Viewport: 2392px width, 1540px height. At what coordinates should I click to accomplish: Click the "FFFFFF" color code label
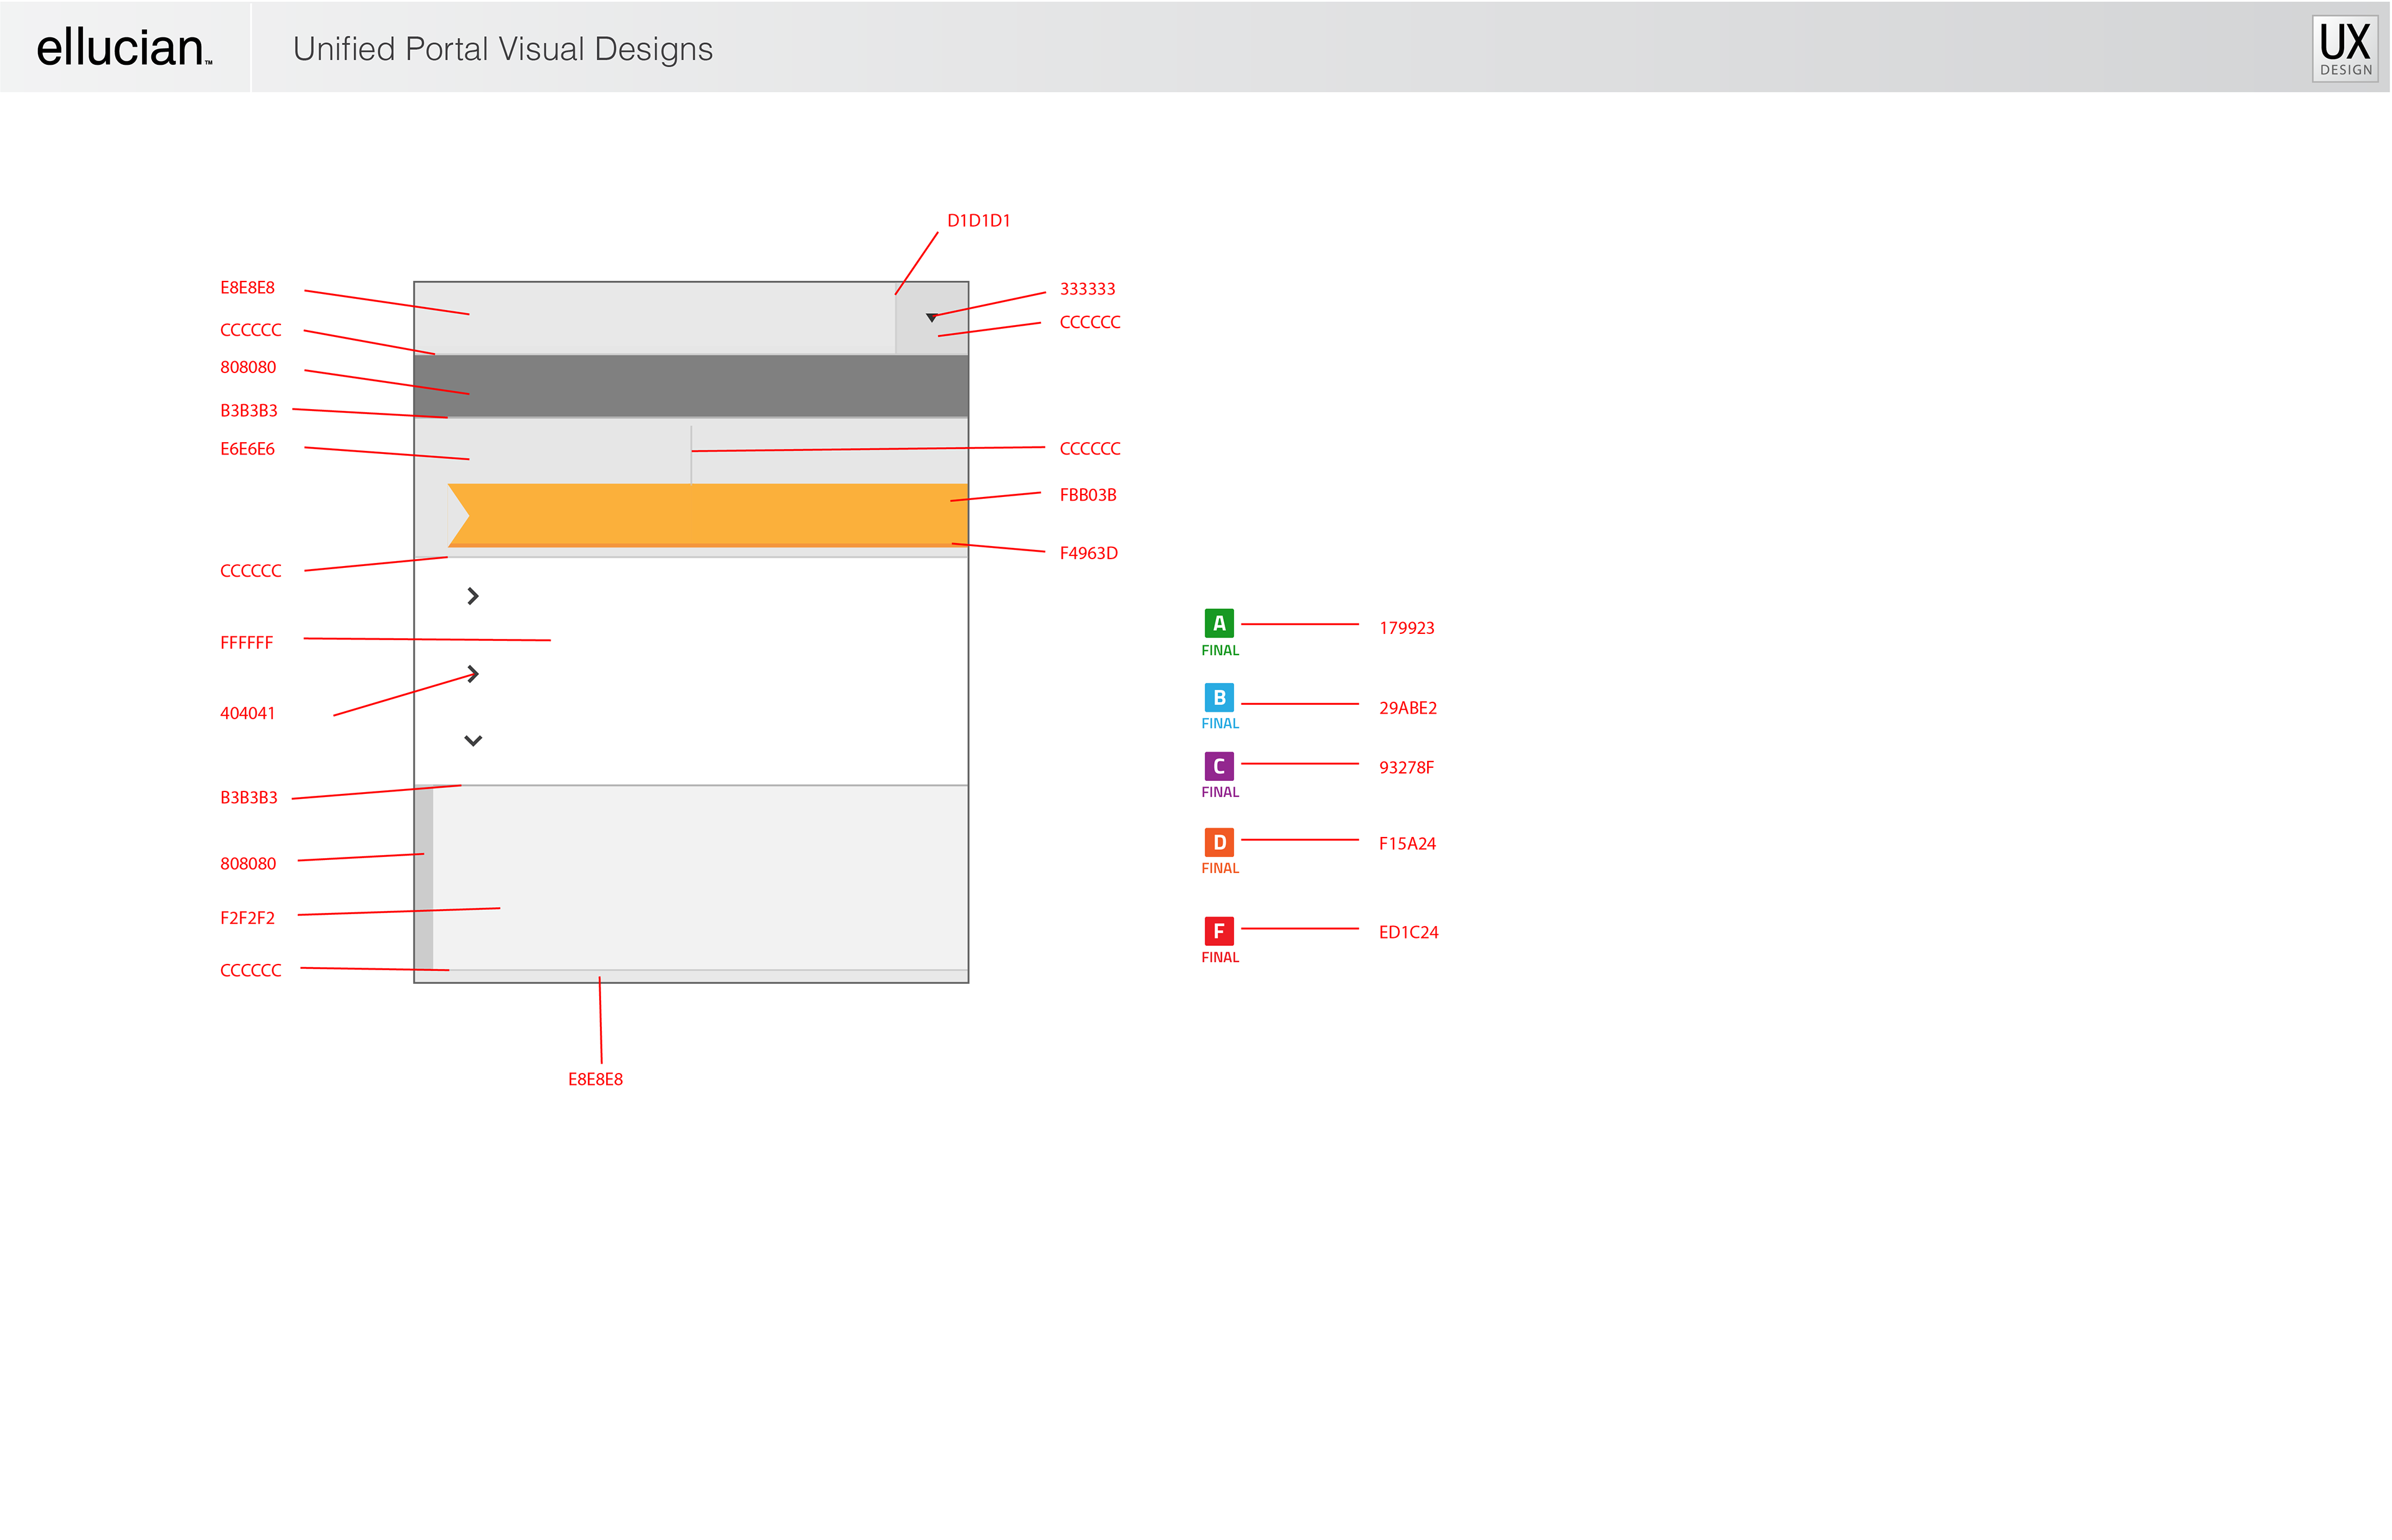pyautogui.click(x=246, y=643)
